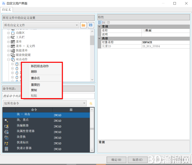Expand the 快捷菜单 tree node

(x=8, y=51)
